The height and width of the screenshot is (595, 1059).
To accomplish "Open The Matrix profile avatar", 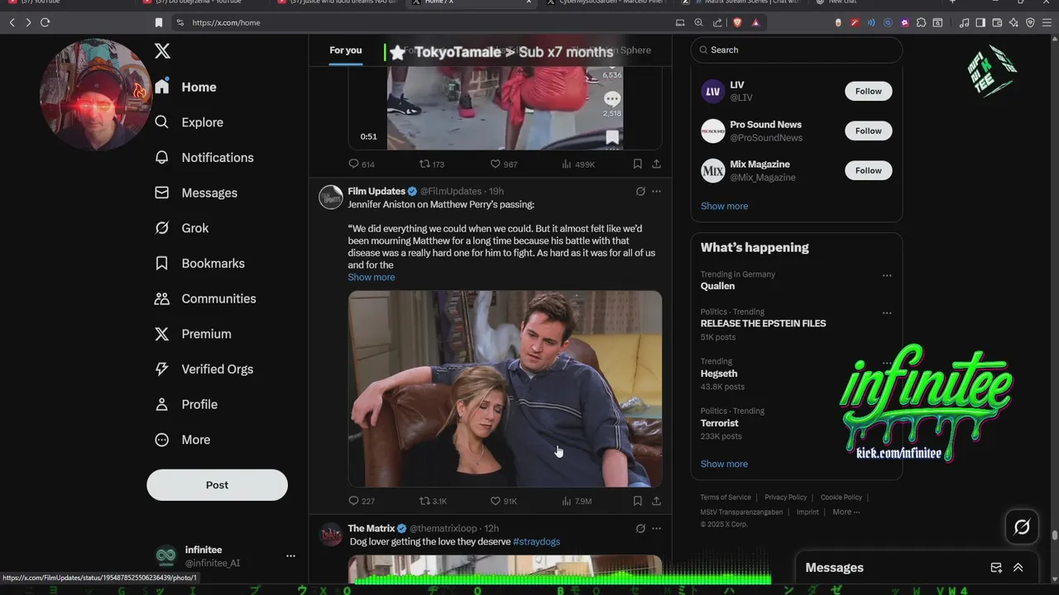I will click(331, 534).
